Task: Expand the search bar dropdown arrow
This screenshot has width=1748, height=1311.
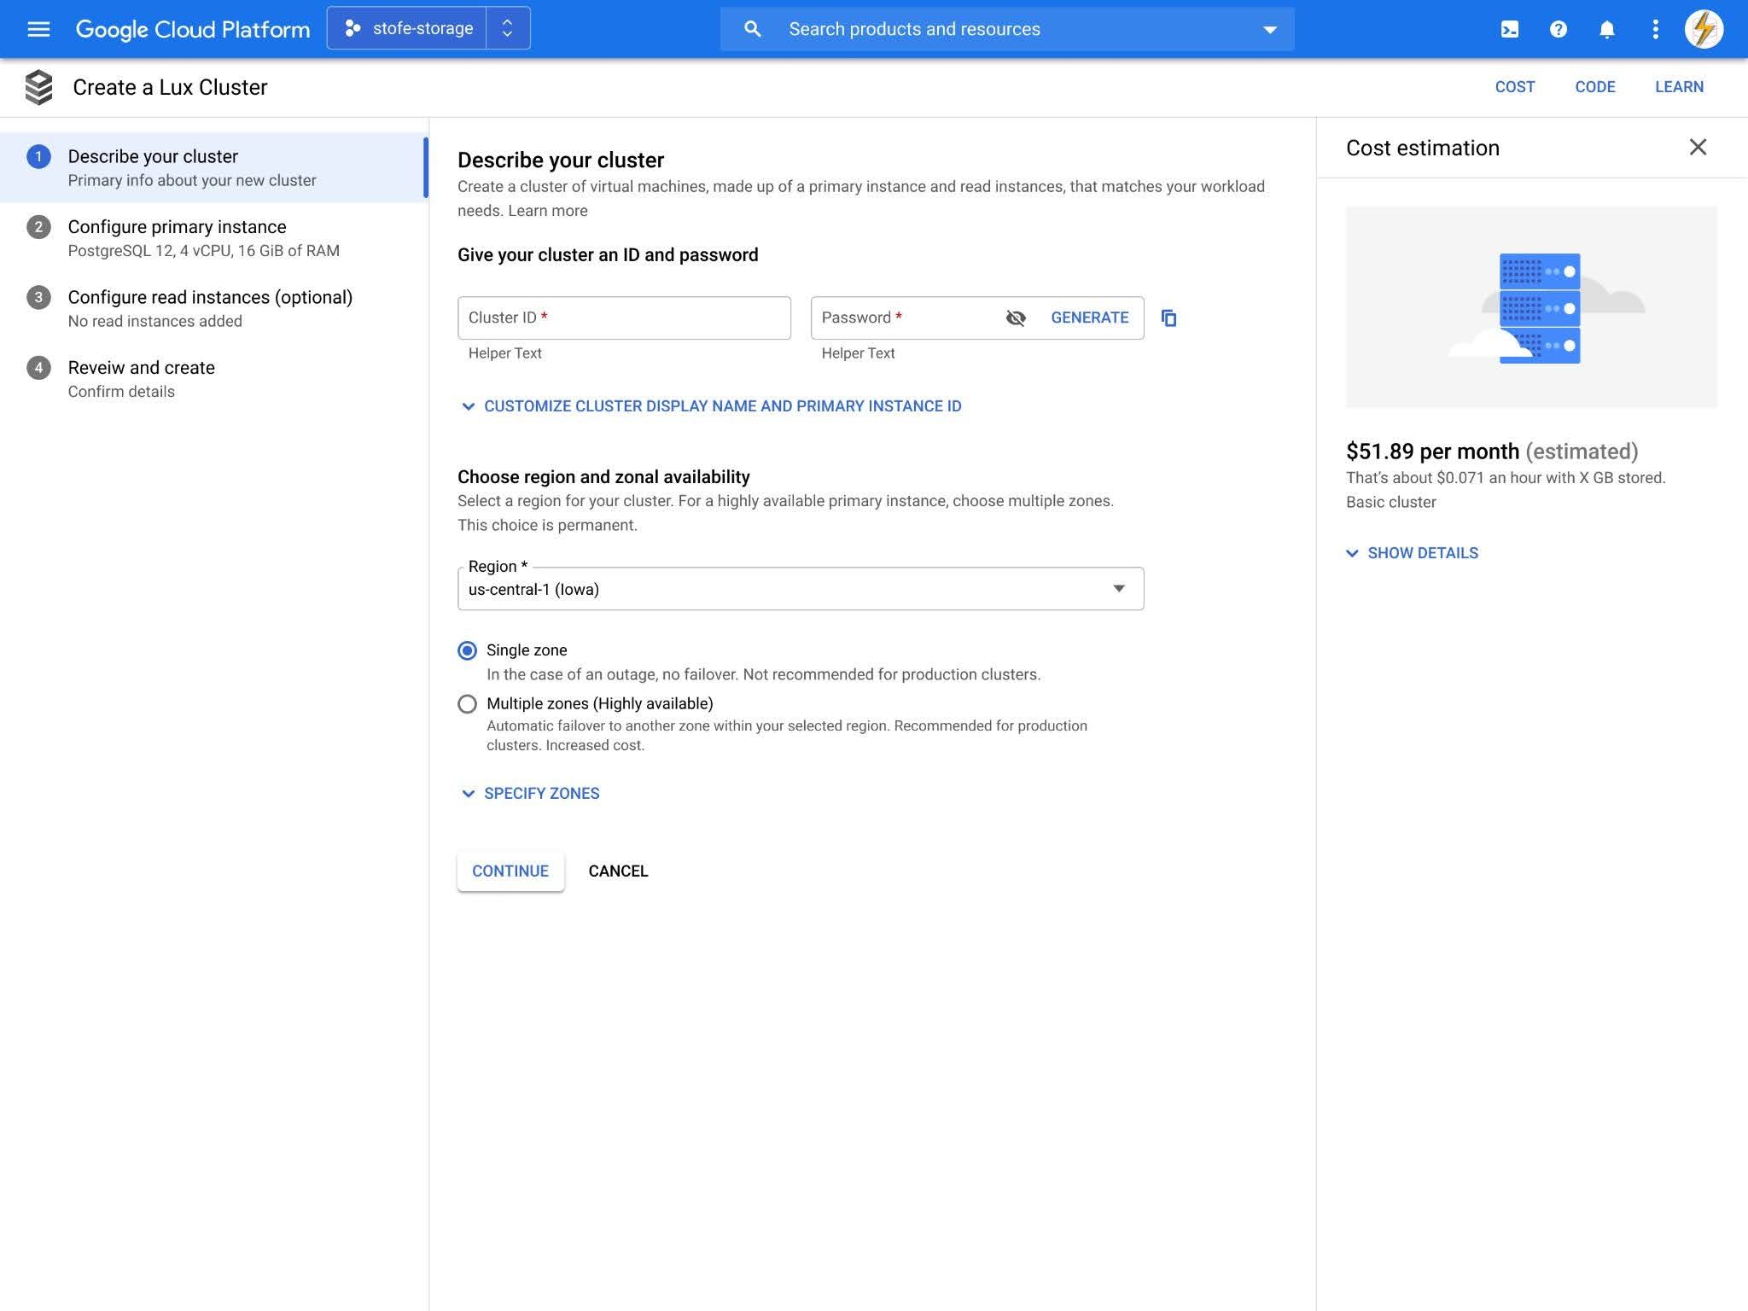Action: (1270, 30)
